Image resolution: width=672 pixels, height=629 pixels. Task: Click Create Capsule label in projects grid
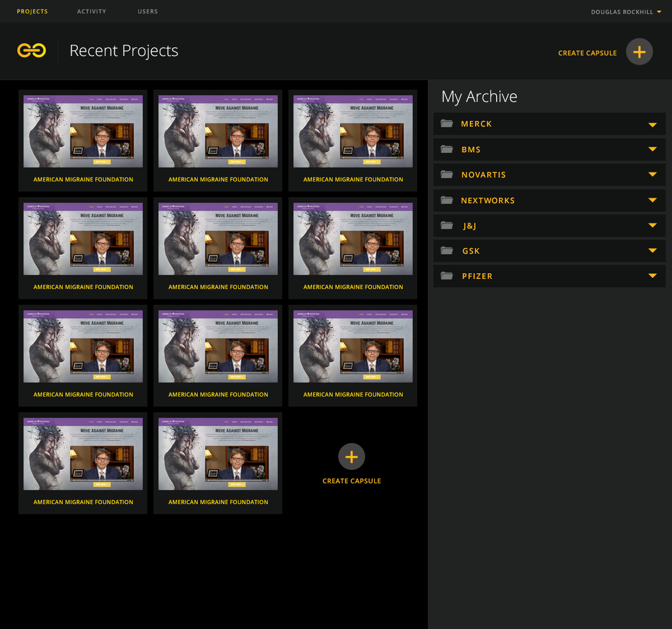352,481
